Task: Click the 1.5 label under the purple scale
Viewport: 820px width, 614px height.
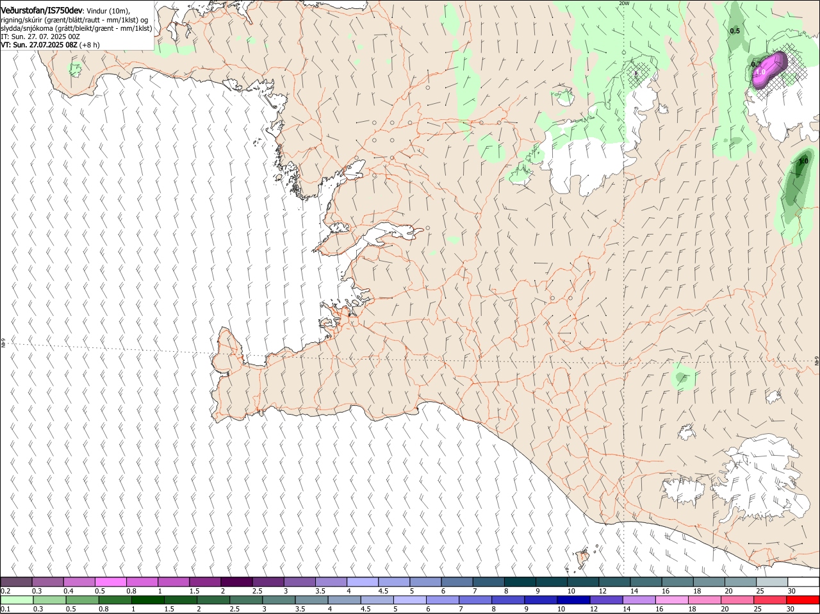Action: 195,591
